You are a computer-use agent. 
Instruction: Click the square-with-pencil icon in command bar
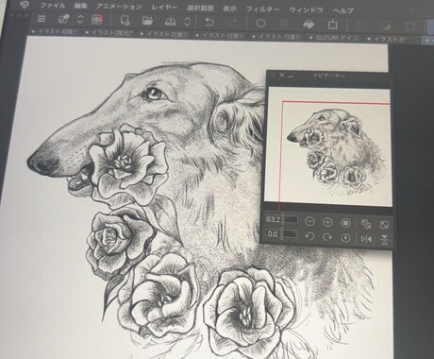[64, 20]
